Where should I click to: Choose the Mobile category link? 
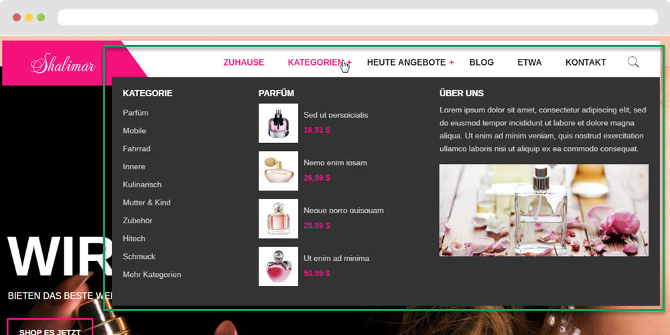coord(134,130)
